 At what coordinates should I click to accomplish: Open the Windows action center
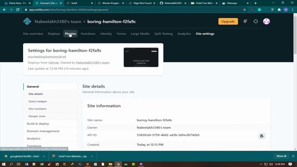(290, 164)
